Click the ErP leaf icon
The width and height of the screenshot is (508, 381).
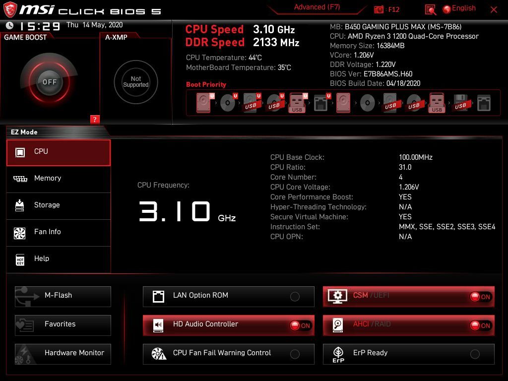338,354
